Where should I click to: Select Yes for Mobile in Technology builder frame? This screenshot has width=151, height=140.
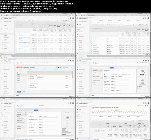[39, 133]
